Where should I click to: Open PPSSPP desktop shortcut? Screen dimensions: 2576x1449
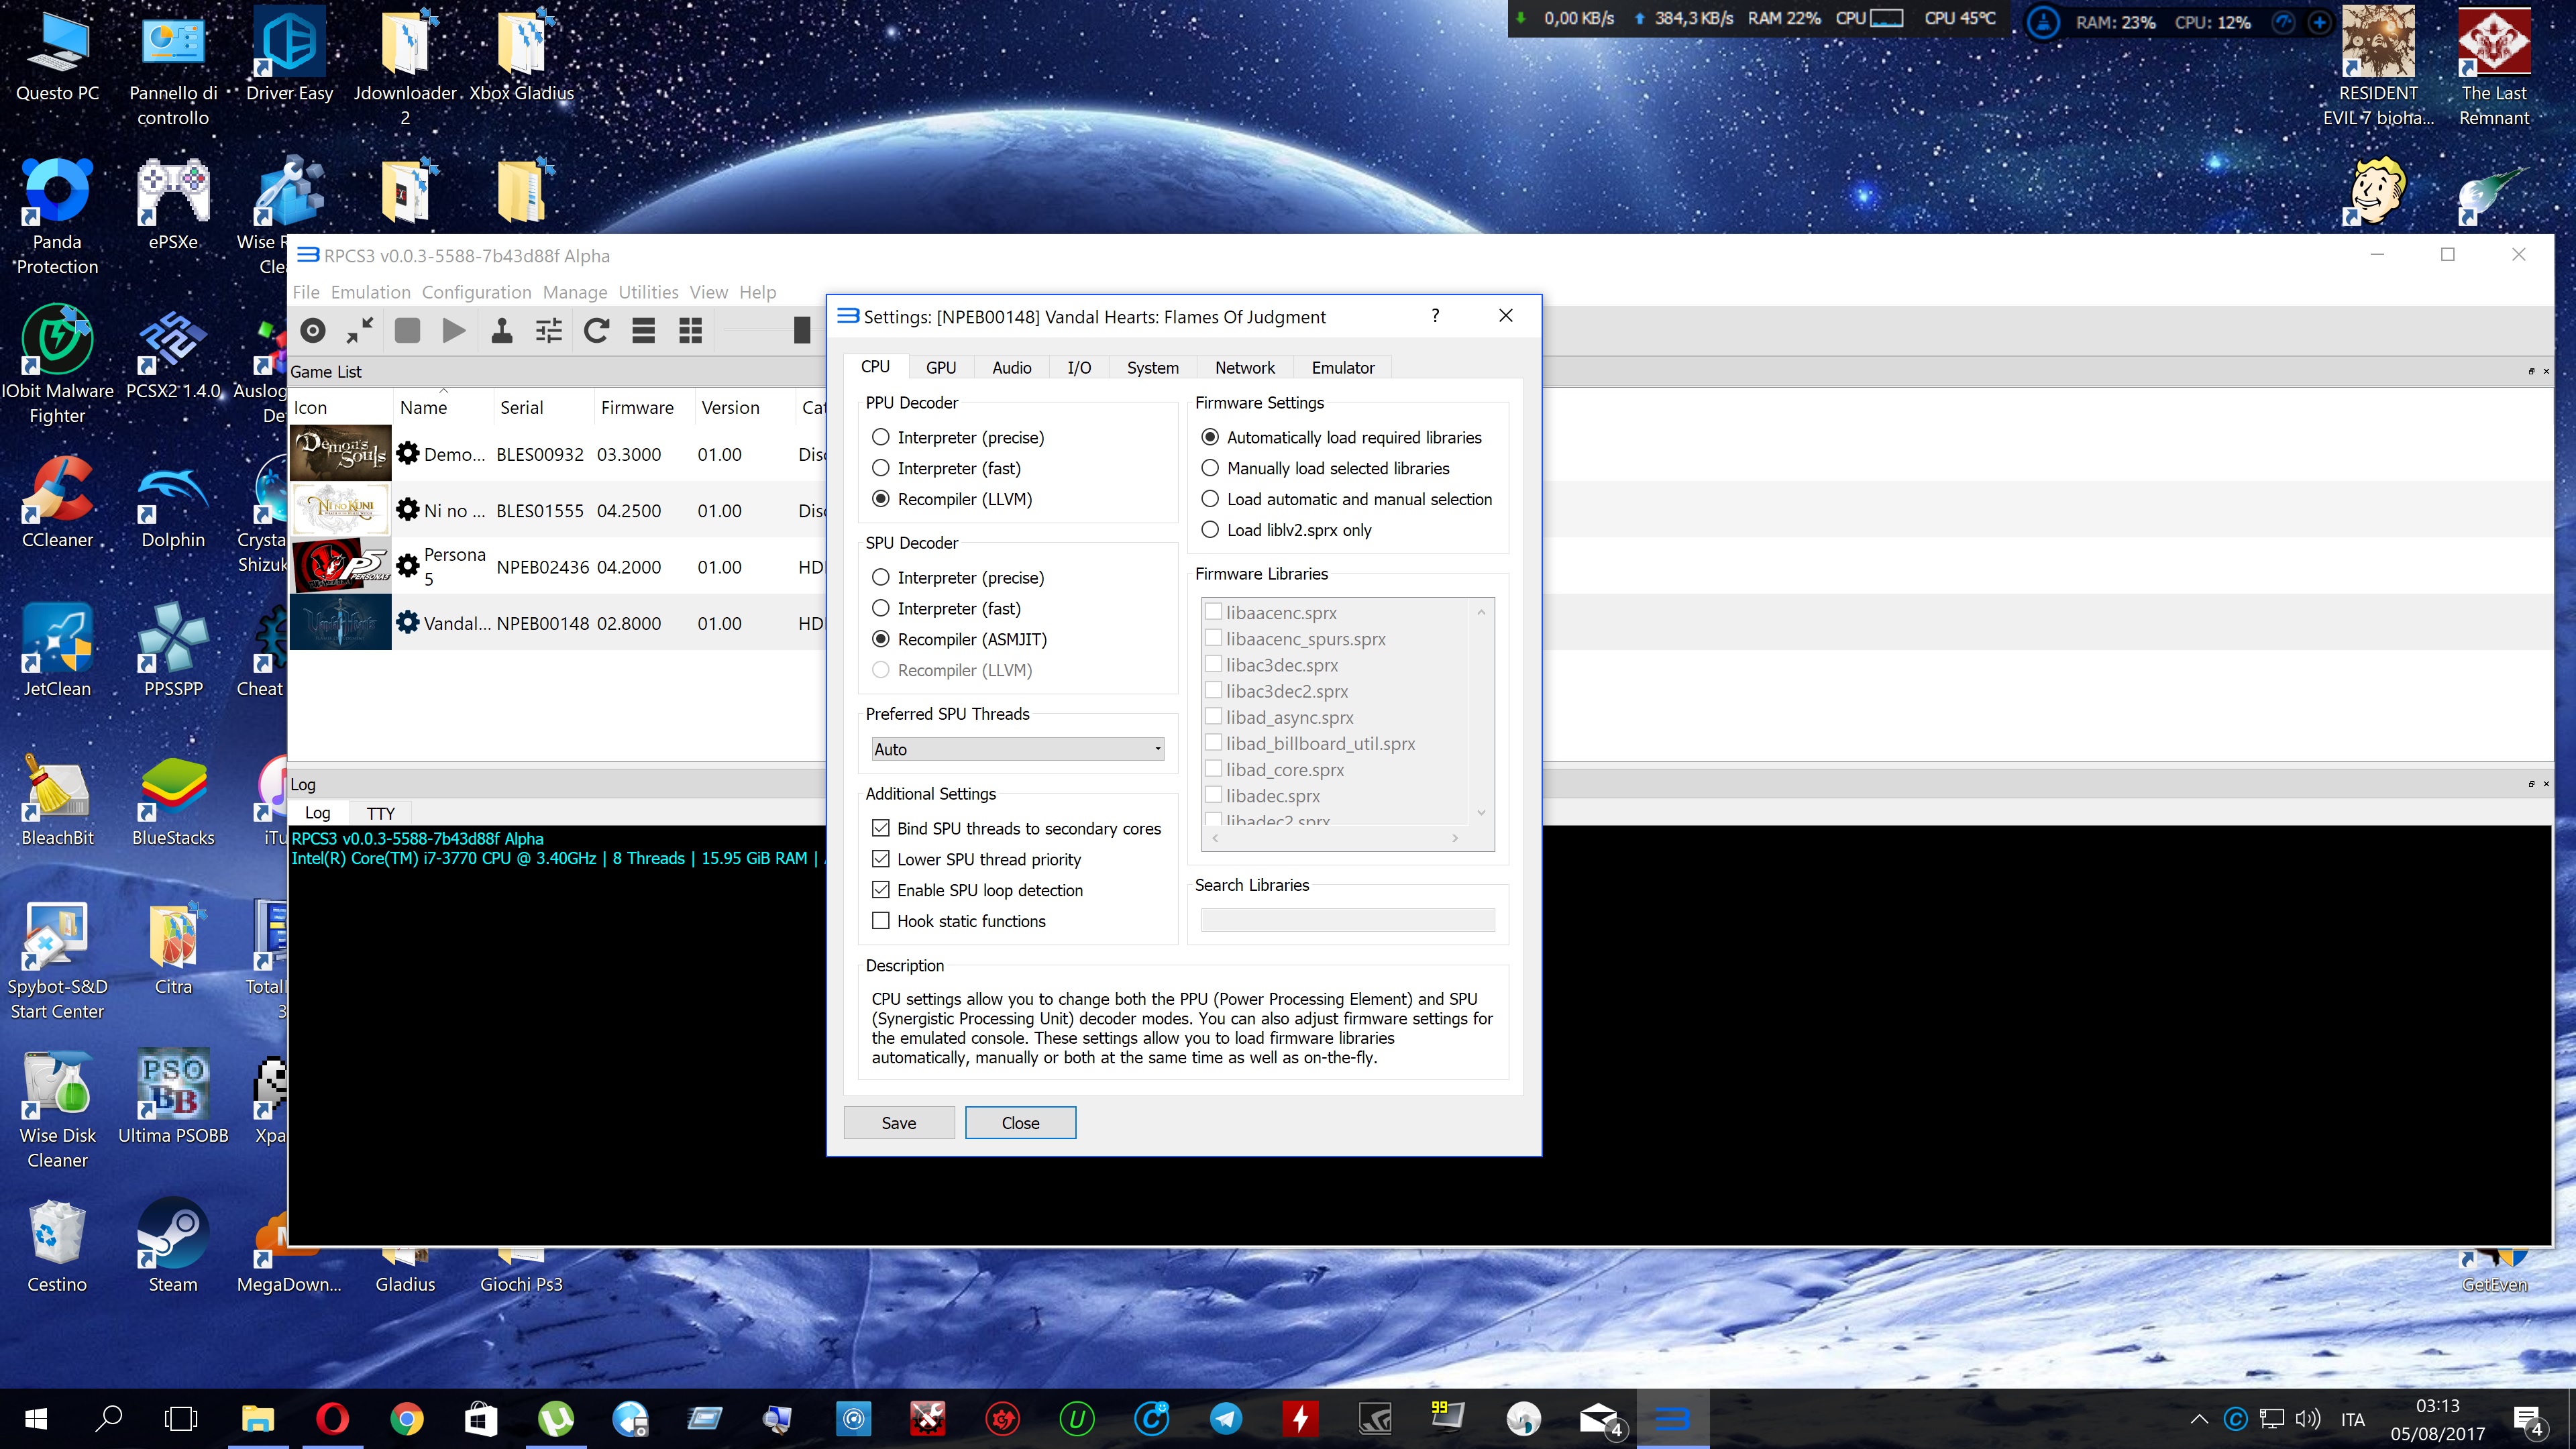[173, 650]
